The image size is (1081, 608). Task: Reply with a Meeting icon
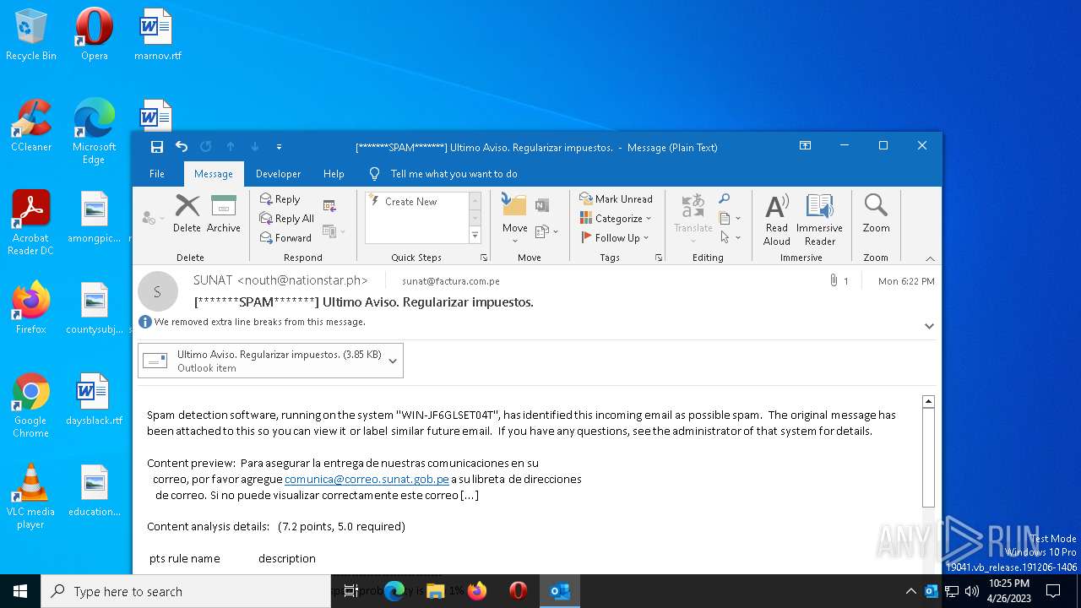click(329, 205)
